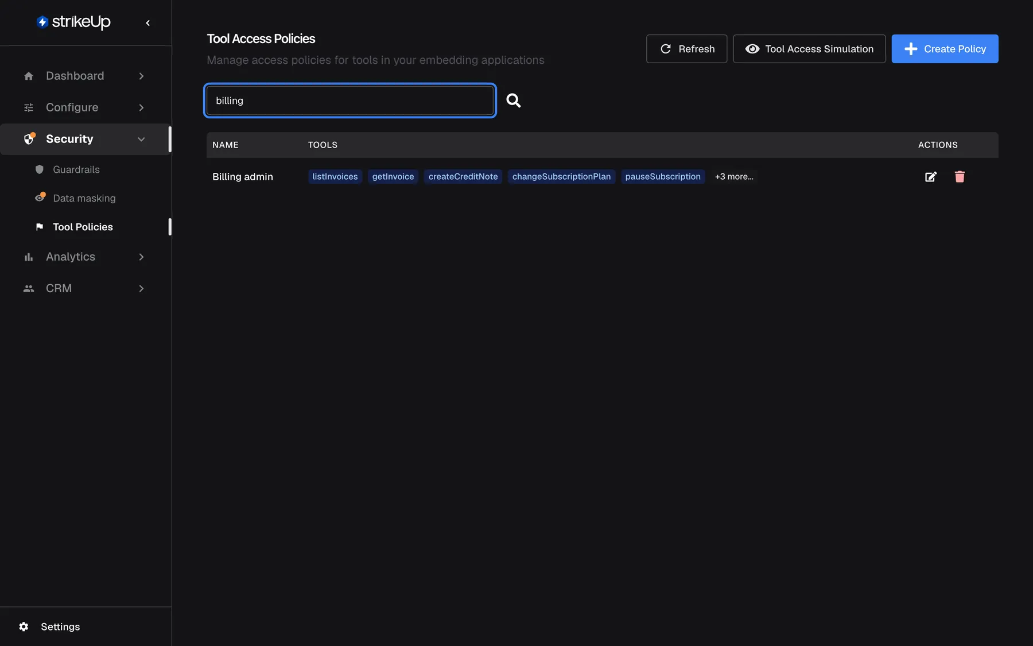Go to Guardrails page
This screenshot has height=646, width=1033.
click(76, 169)
